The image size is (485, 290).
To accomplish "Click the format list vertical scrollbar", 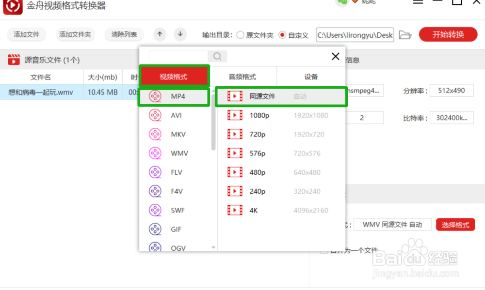I will coord(213,122).
